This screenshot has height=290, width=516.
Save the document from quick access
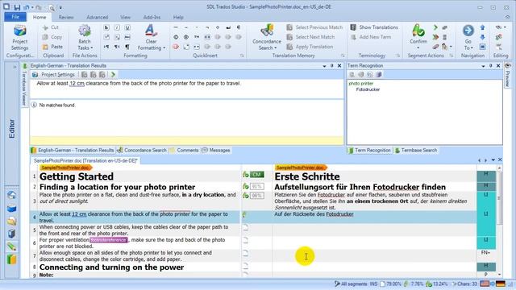tap(17, 7)
